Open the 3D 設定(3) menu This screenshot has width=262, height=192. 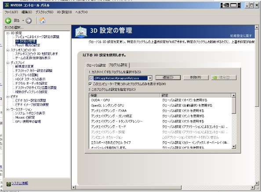point(64,12)
